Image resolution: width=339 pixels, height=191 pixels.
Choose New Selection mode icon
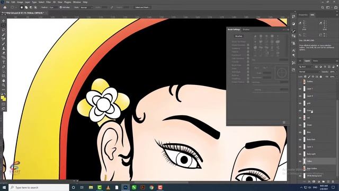(22, 7)
